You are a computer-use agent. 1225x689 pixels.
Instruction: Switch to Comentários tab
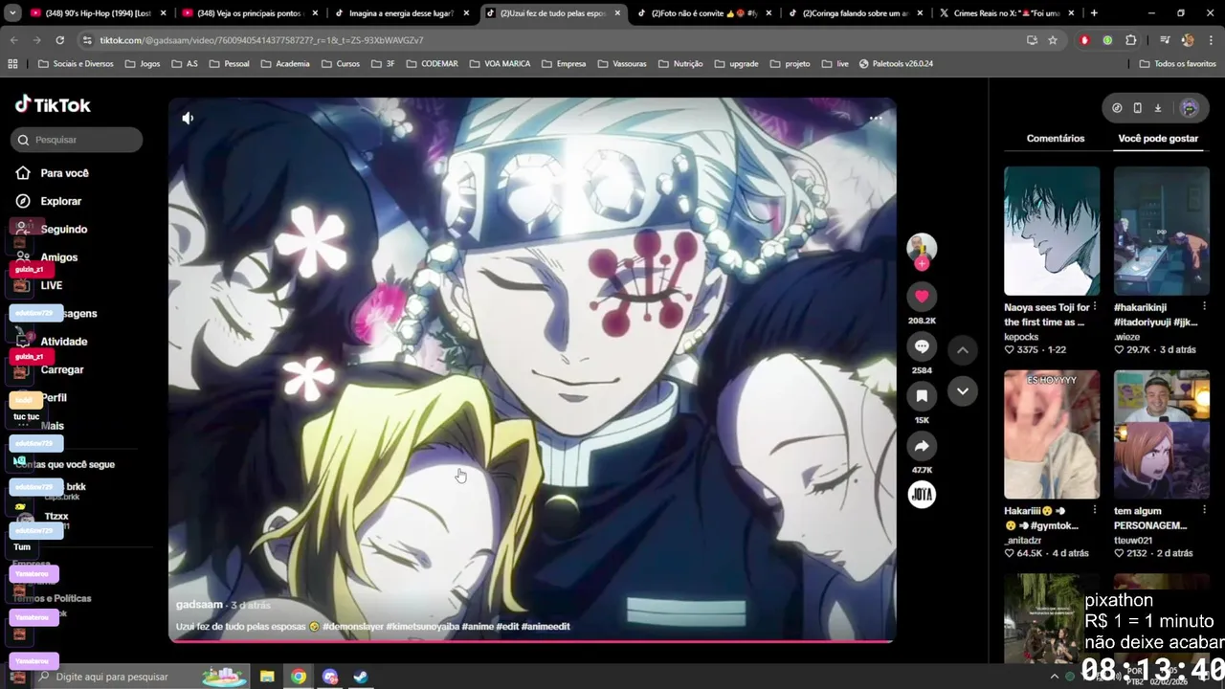click(1056, 139)
